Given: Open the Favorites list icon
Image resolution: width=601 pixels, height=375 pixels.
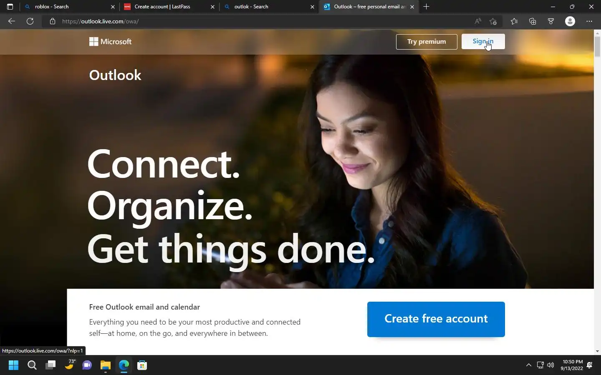Looking at the screenshot, I should click(x=514, y=21).
